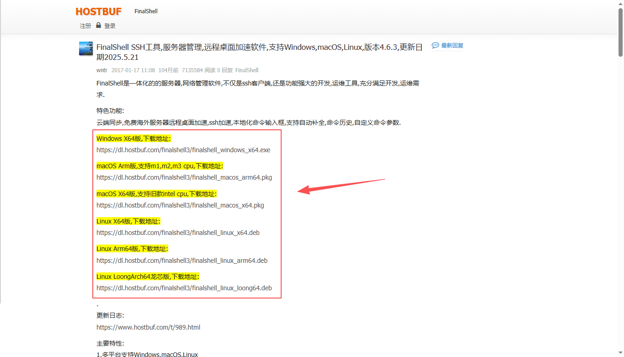Viewport: 624px width, 357px height.
Task: Open the author wntr's profile link
Action: pyautogui.click(x=102, y=70)
